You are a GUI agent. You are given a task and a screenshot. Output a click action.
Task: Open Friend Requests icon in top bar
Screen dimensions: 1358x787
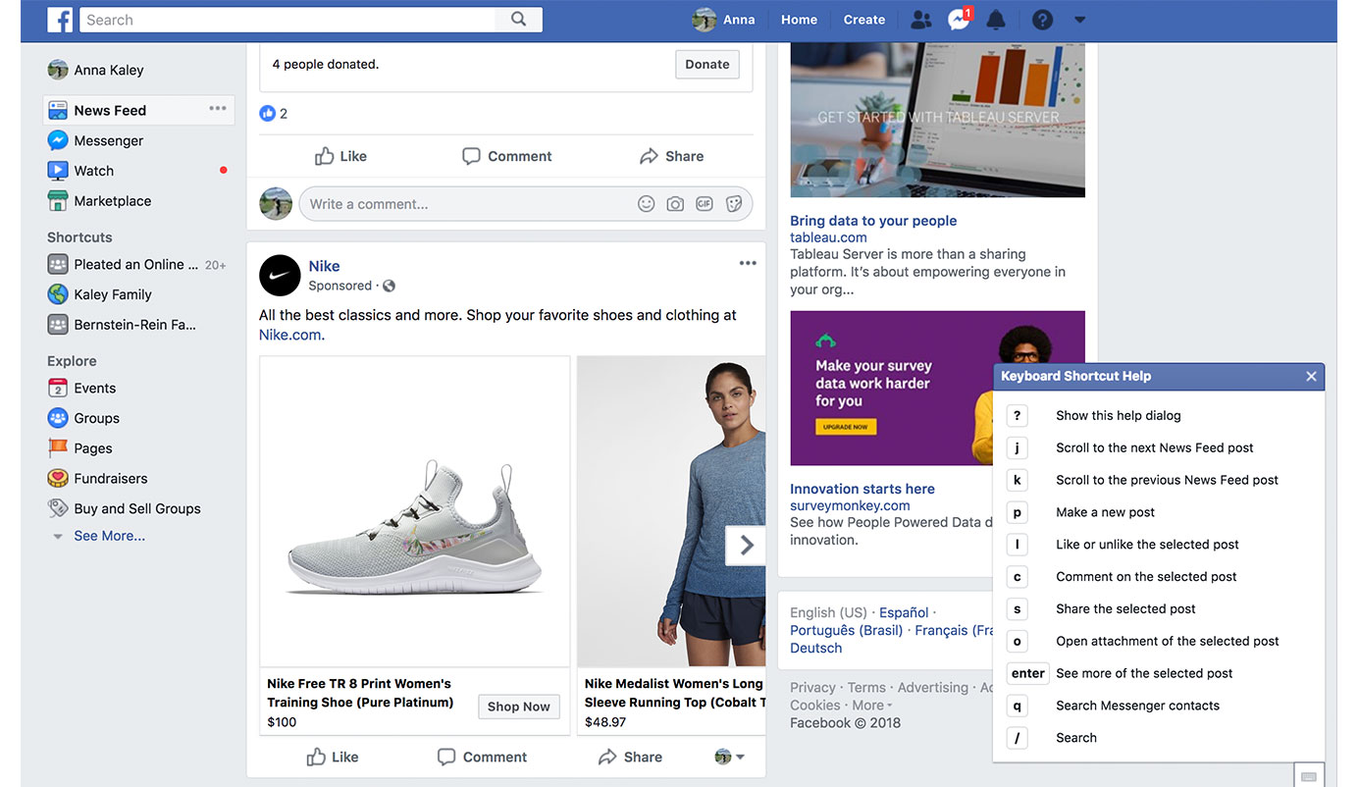pos(920,20)
